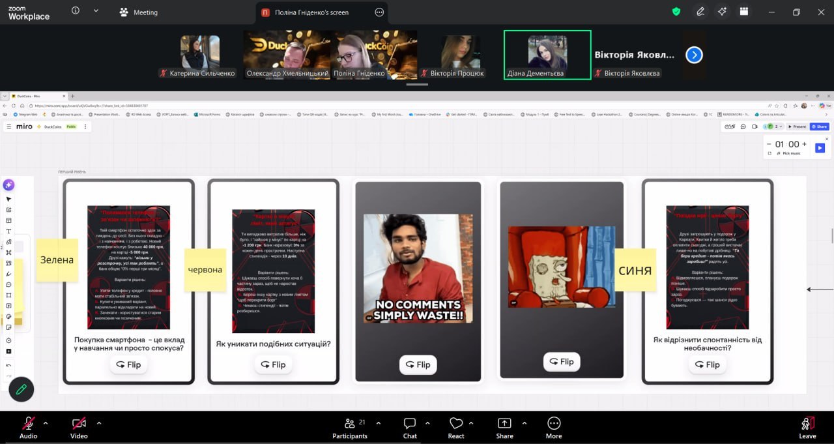Flip the smartphone purchase card
The height and width of the screenshot is (444, 834).
pyautogui.click(x=128, y=364)
